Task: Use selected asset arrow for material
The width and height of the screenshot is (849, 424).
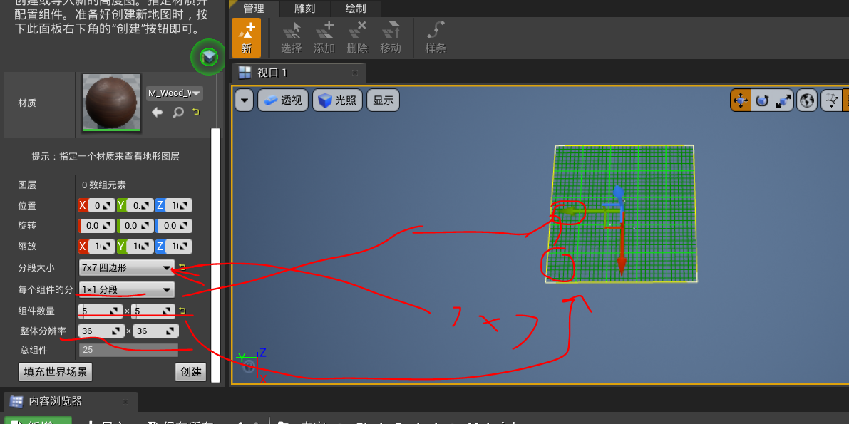Action: click(x=157, y=112)
